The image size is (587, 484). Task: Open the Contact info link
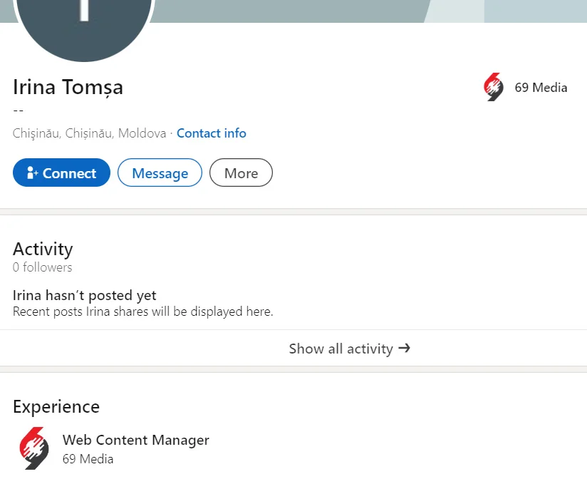pyautogui.click(x=212, y=133)
